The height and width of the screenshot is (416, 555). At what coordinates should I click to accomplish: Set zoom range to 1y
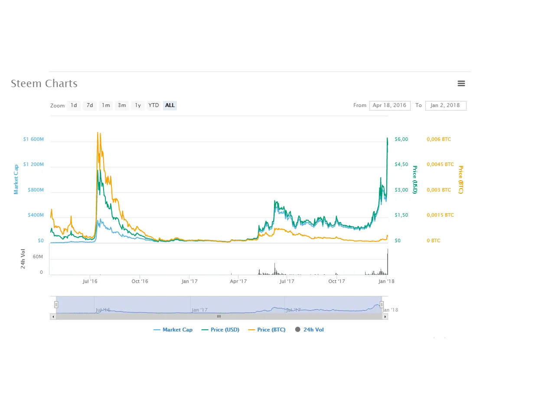point(138,105)
